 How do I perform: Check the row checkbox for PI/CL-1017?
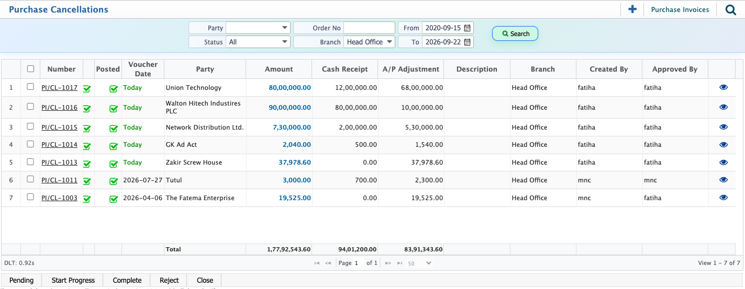pyautogui.click(x=30, y=87)
